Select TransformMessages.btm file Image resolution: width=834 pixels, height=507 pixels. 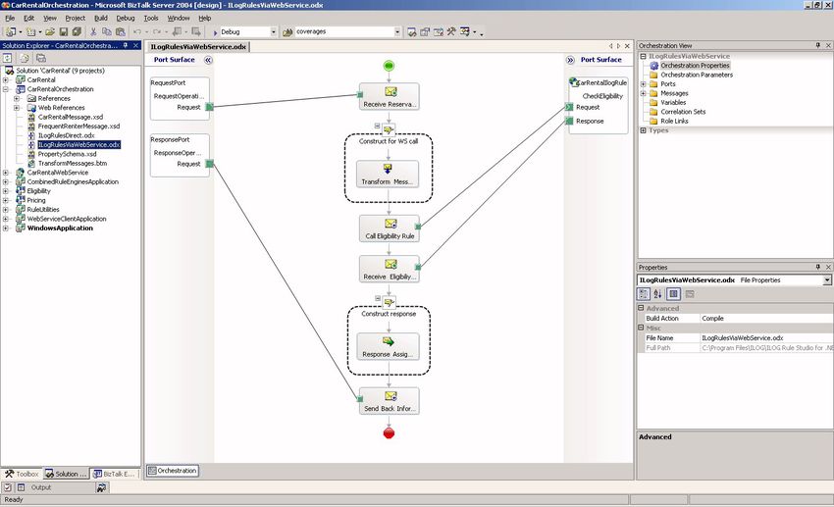[x=73, y=163]
